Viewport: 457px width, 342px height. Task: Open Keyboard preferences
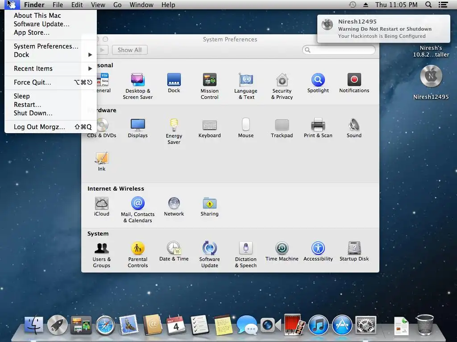210,128
